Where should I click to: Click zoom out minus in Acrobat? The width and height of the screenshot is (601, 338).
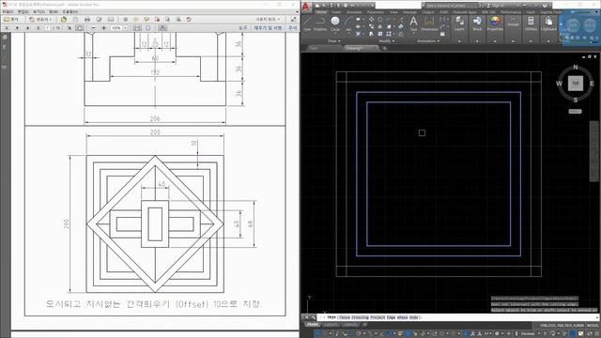click(x=93, y=28)
